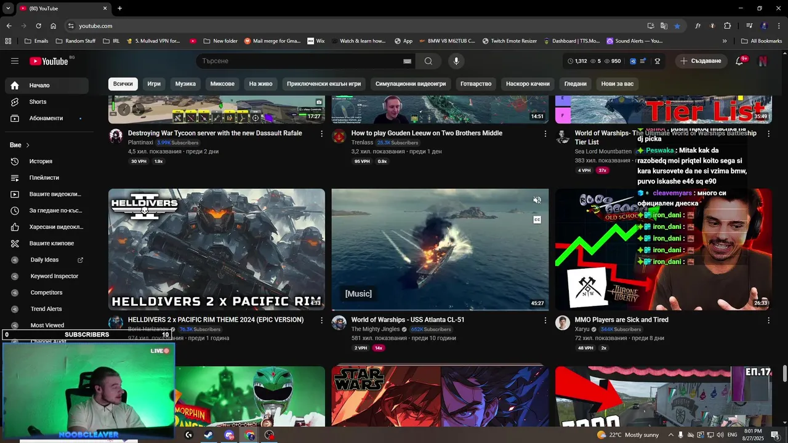Open Plantinaxi channel avatar

(116, 136)
